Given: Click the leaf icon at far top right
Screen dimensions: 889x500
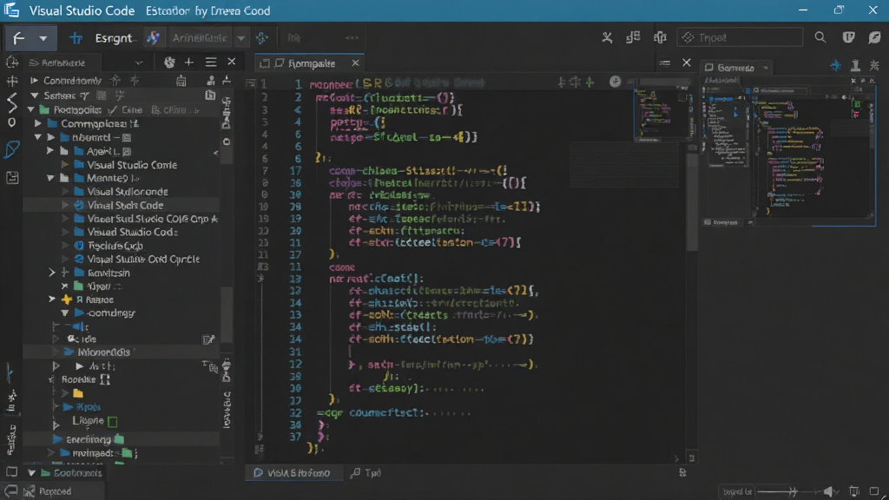Looking at the screenshot, I should pos(874,37).
